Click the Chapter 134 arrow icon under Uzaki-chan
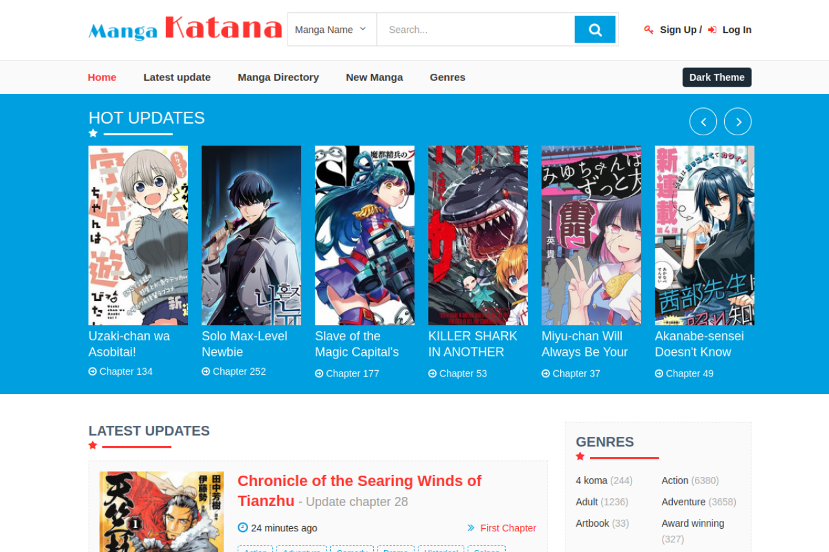Screen dimensions: 829x552 (x=93, y=371)
